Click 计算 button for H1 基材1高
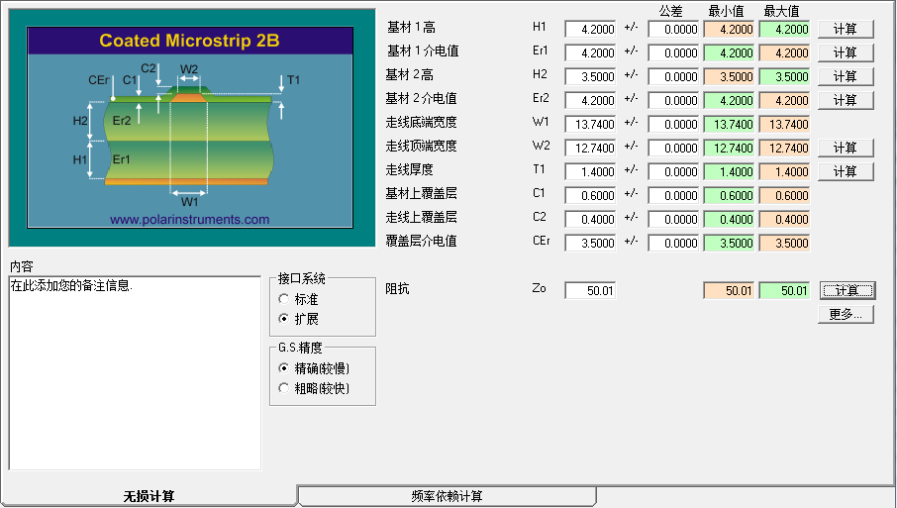897x508 pixels. 846,29
